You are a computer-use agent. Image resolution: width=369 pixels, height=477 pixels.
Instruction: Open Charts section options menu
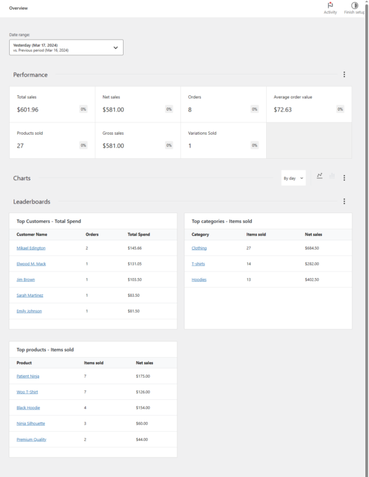tap(344, 178)
